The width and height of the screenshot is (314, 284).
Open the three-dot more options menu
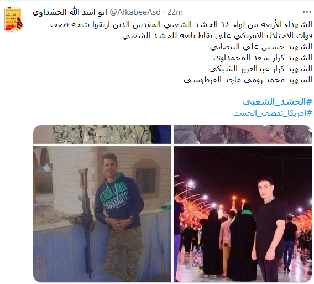(x=307, y=12)
